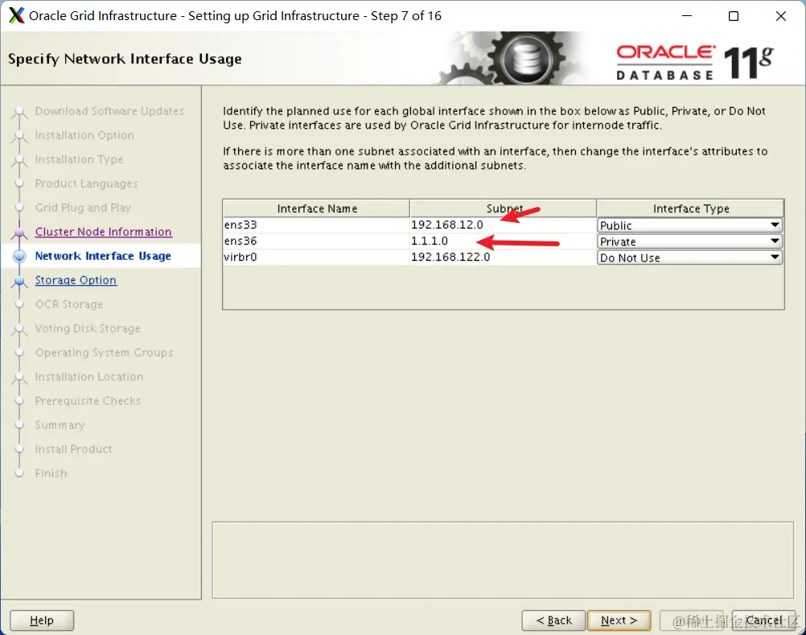Click the Product Languages step
The height and width of the screenshot is (635, 806).
click(x=86, y=183)
